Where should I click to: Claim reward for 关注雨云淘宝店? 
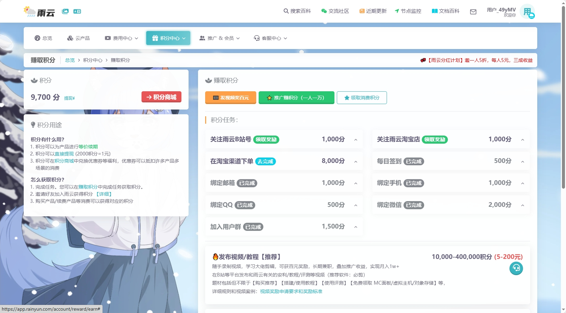[435, 140]
